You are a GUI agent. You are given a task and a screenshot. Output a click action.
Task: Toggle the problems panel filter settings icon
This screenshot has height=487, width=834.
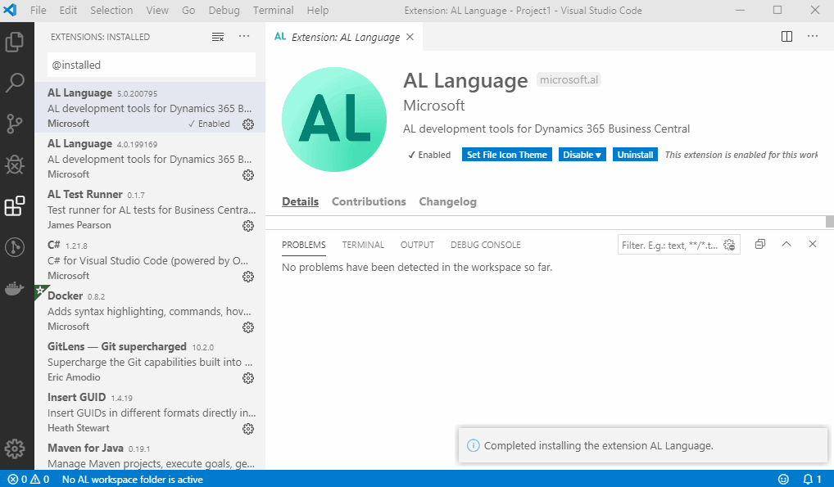pyautogui.click(x=729, y=244)
